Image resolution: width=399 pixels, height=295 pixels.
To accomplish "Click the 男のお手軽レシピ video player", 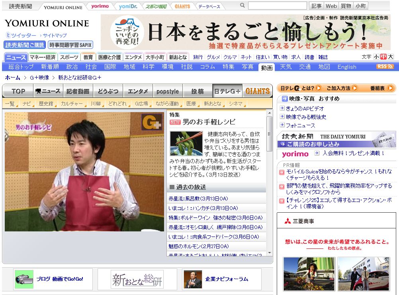I will [84, 172].
